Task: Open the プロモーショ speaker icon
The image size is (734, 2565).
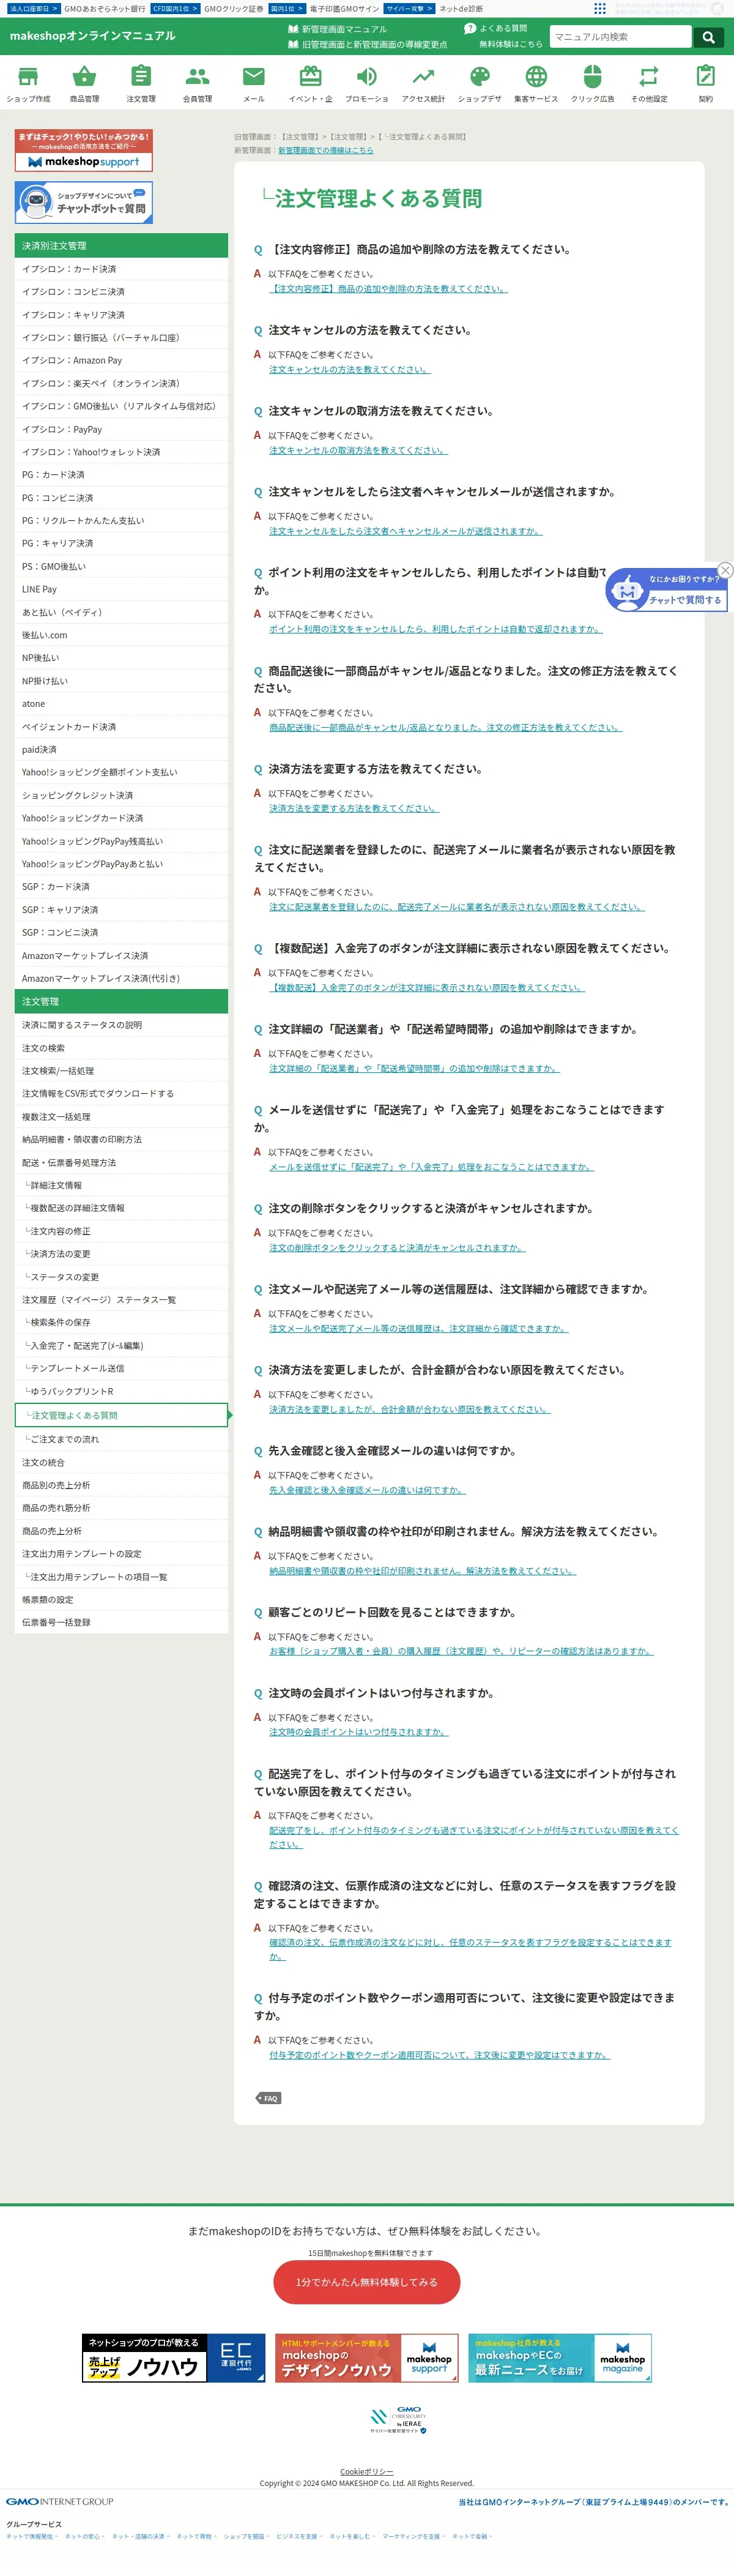Action: pyautogui.click(x=367, y=76)
